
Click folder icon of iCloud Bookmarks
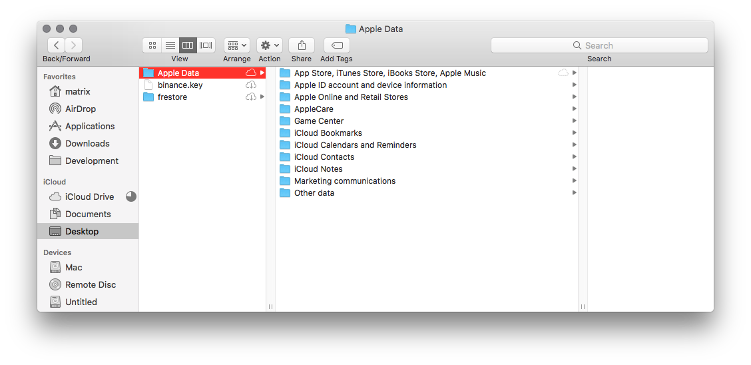point(285,133)
